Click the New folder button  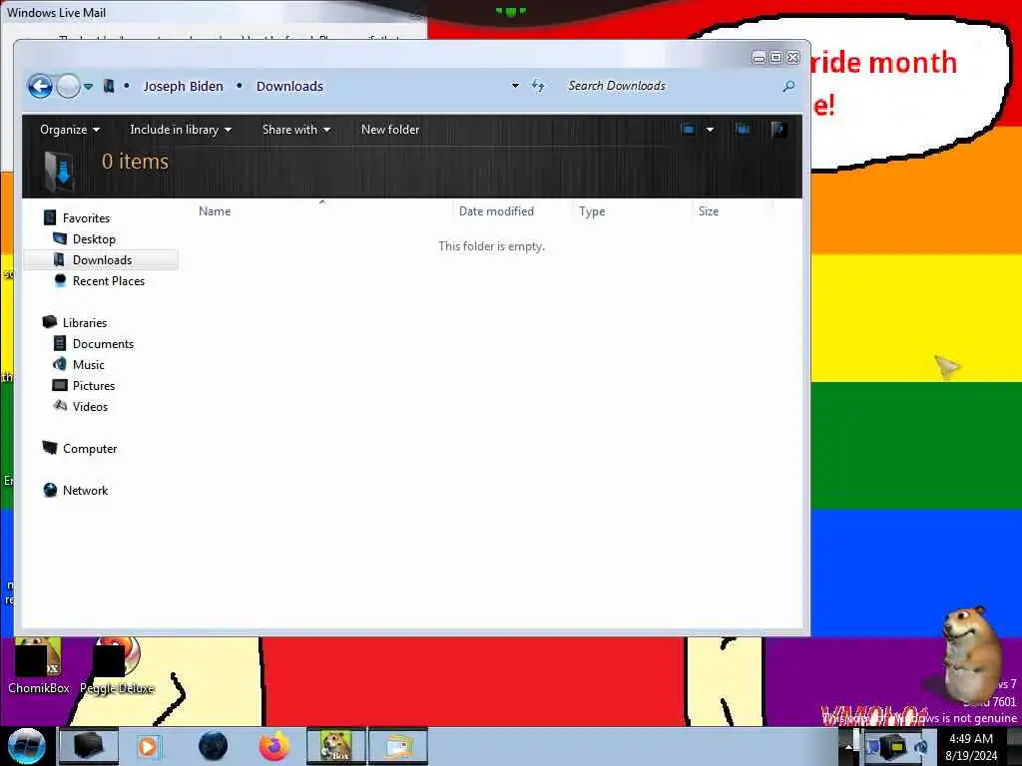pyautogui.click(x=390, y=129)
